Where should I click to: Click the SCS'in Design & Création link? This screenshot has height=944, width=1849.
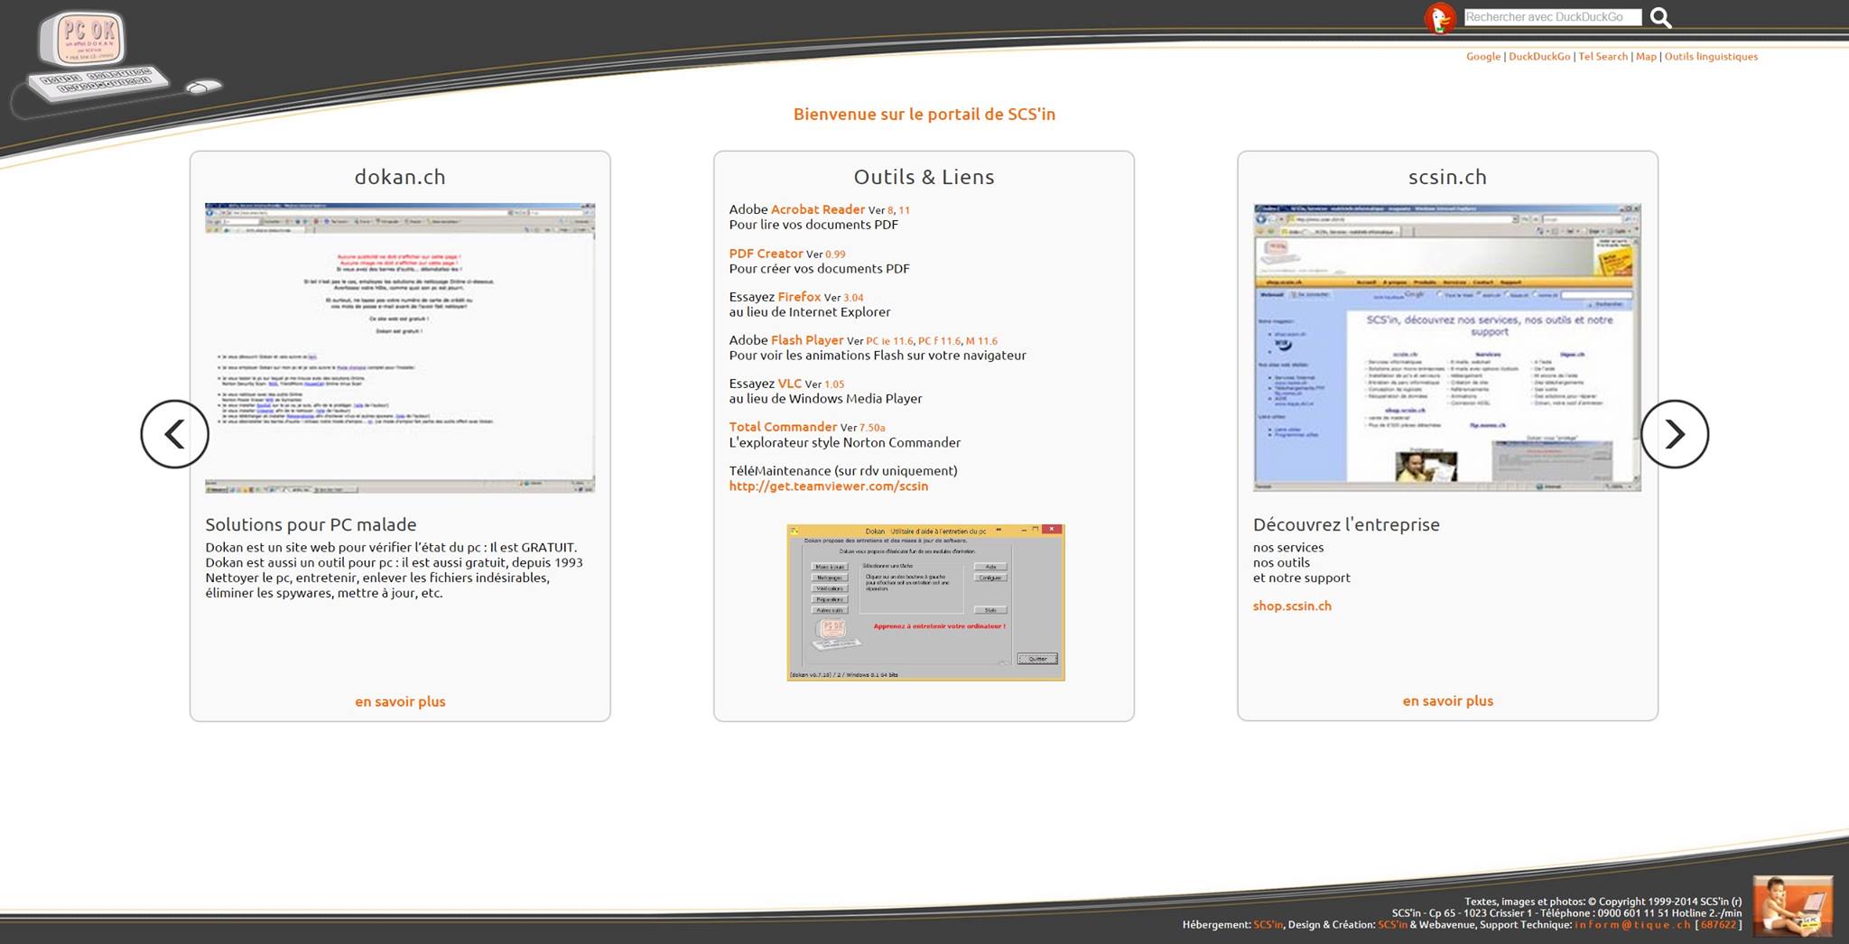tap(1392, 925)
